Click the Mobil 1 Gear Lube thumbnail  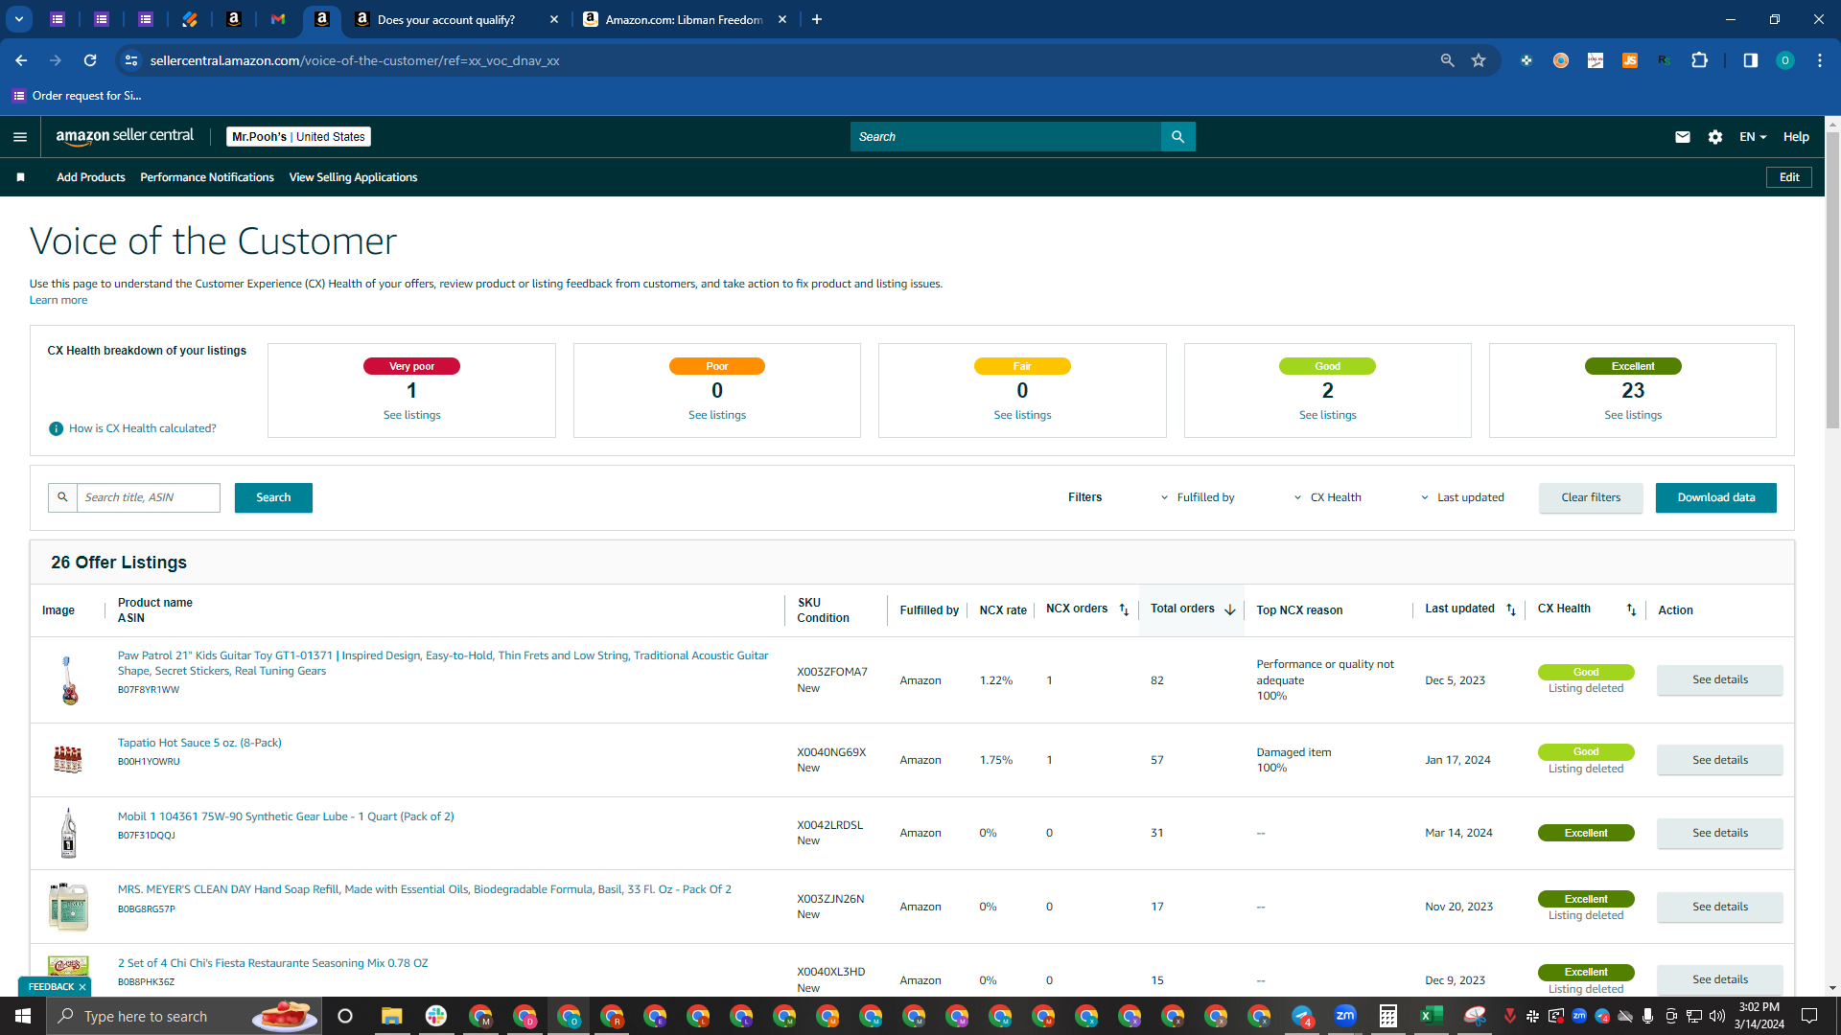pyautogui.click(x=68, y=833)
